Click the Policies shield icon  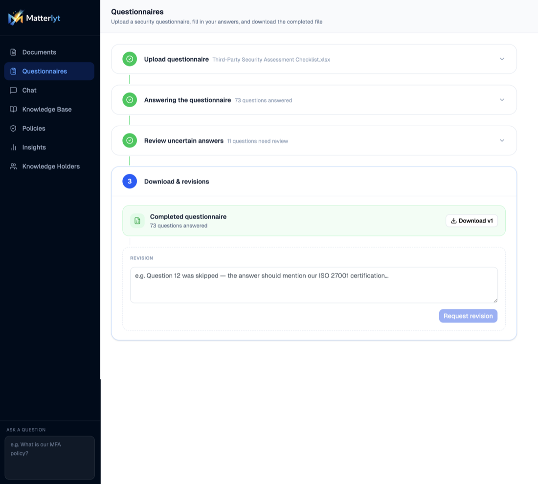click(13, 128)
